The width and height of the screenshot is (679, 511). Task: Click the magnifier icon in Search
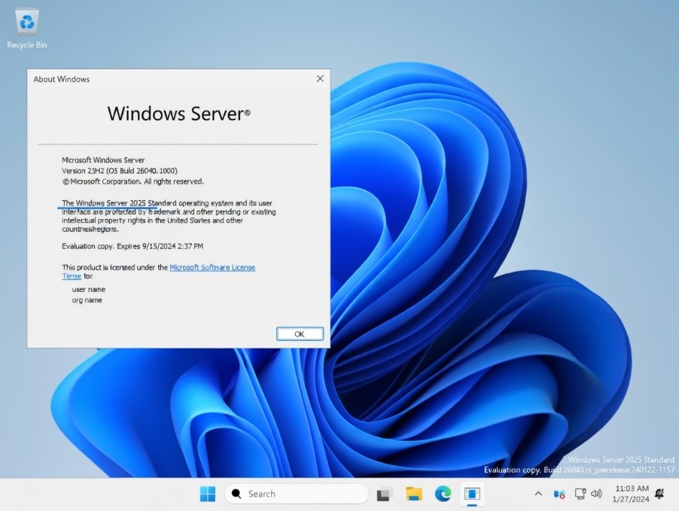(x=236, y=494)
